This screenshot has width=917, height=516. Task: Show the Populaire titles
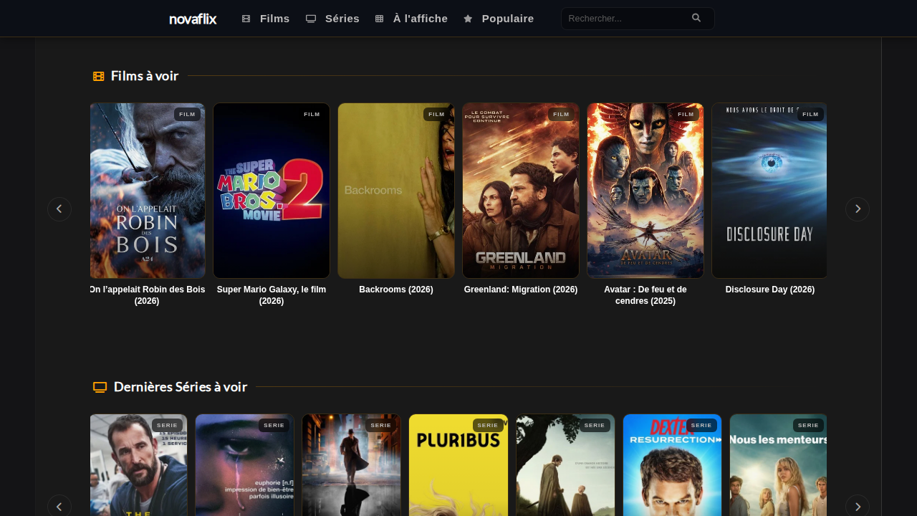click(x=499, y=19)
